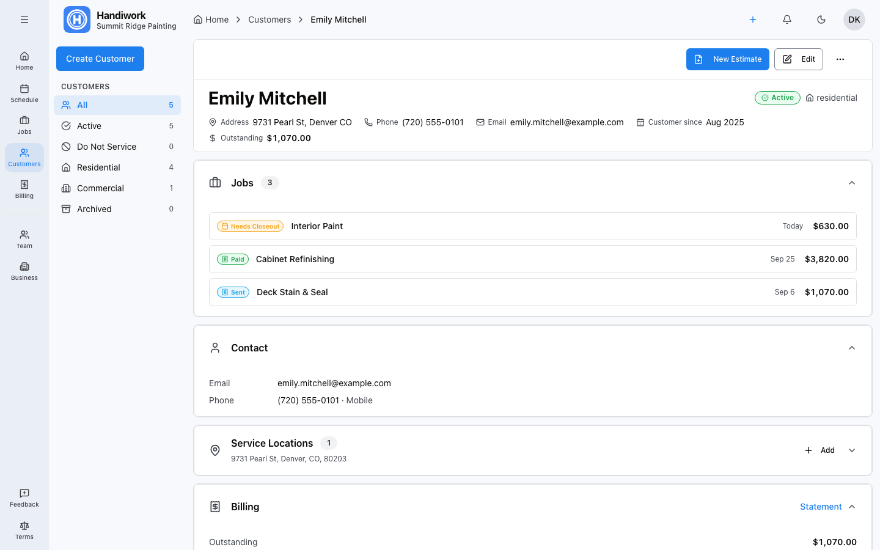
Task: Open Team in the left sidebar
Action: pyautogui.click(x=24, y=239)
